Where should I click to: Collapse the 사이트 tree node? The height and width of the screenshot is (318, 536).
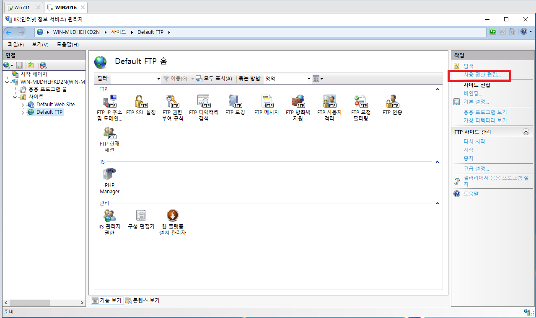pyautogui.click(x=15, y=97)
